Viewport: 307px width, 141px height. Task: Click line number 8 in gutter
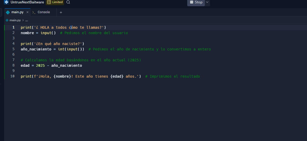(x=13, y=65)
